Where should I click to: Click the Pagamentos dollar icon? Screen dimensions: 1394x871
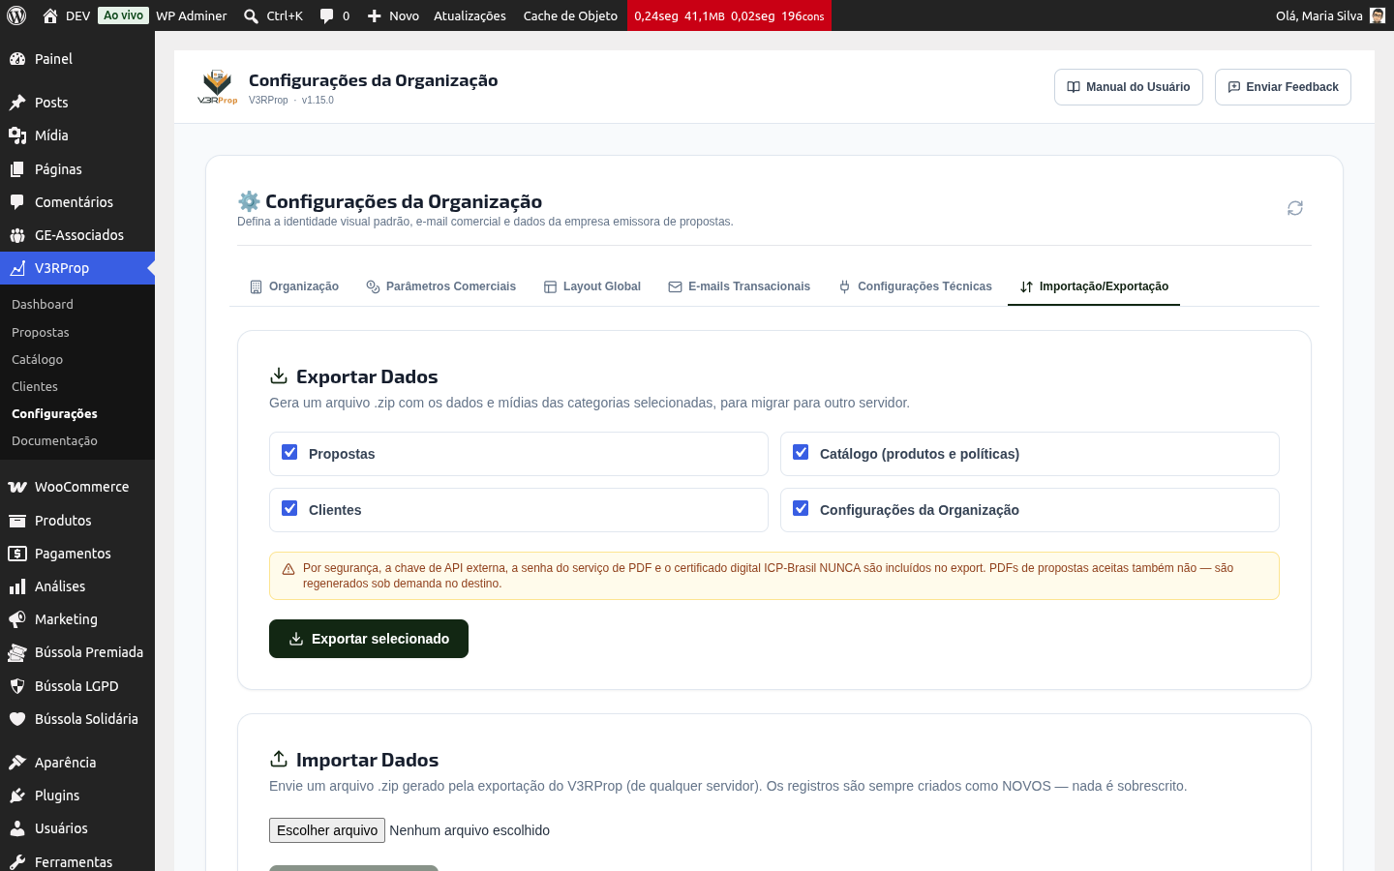(x=17, y=554)
